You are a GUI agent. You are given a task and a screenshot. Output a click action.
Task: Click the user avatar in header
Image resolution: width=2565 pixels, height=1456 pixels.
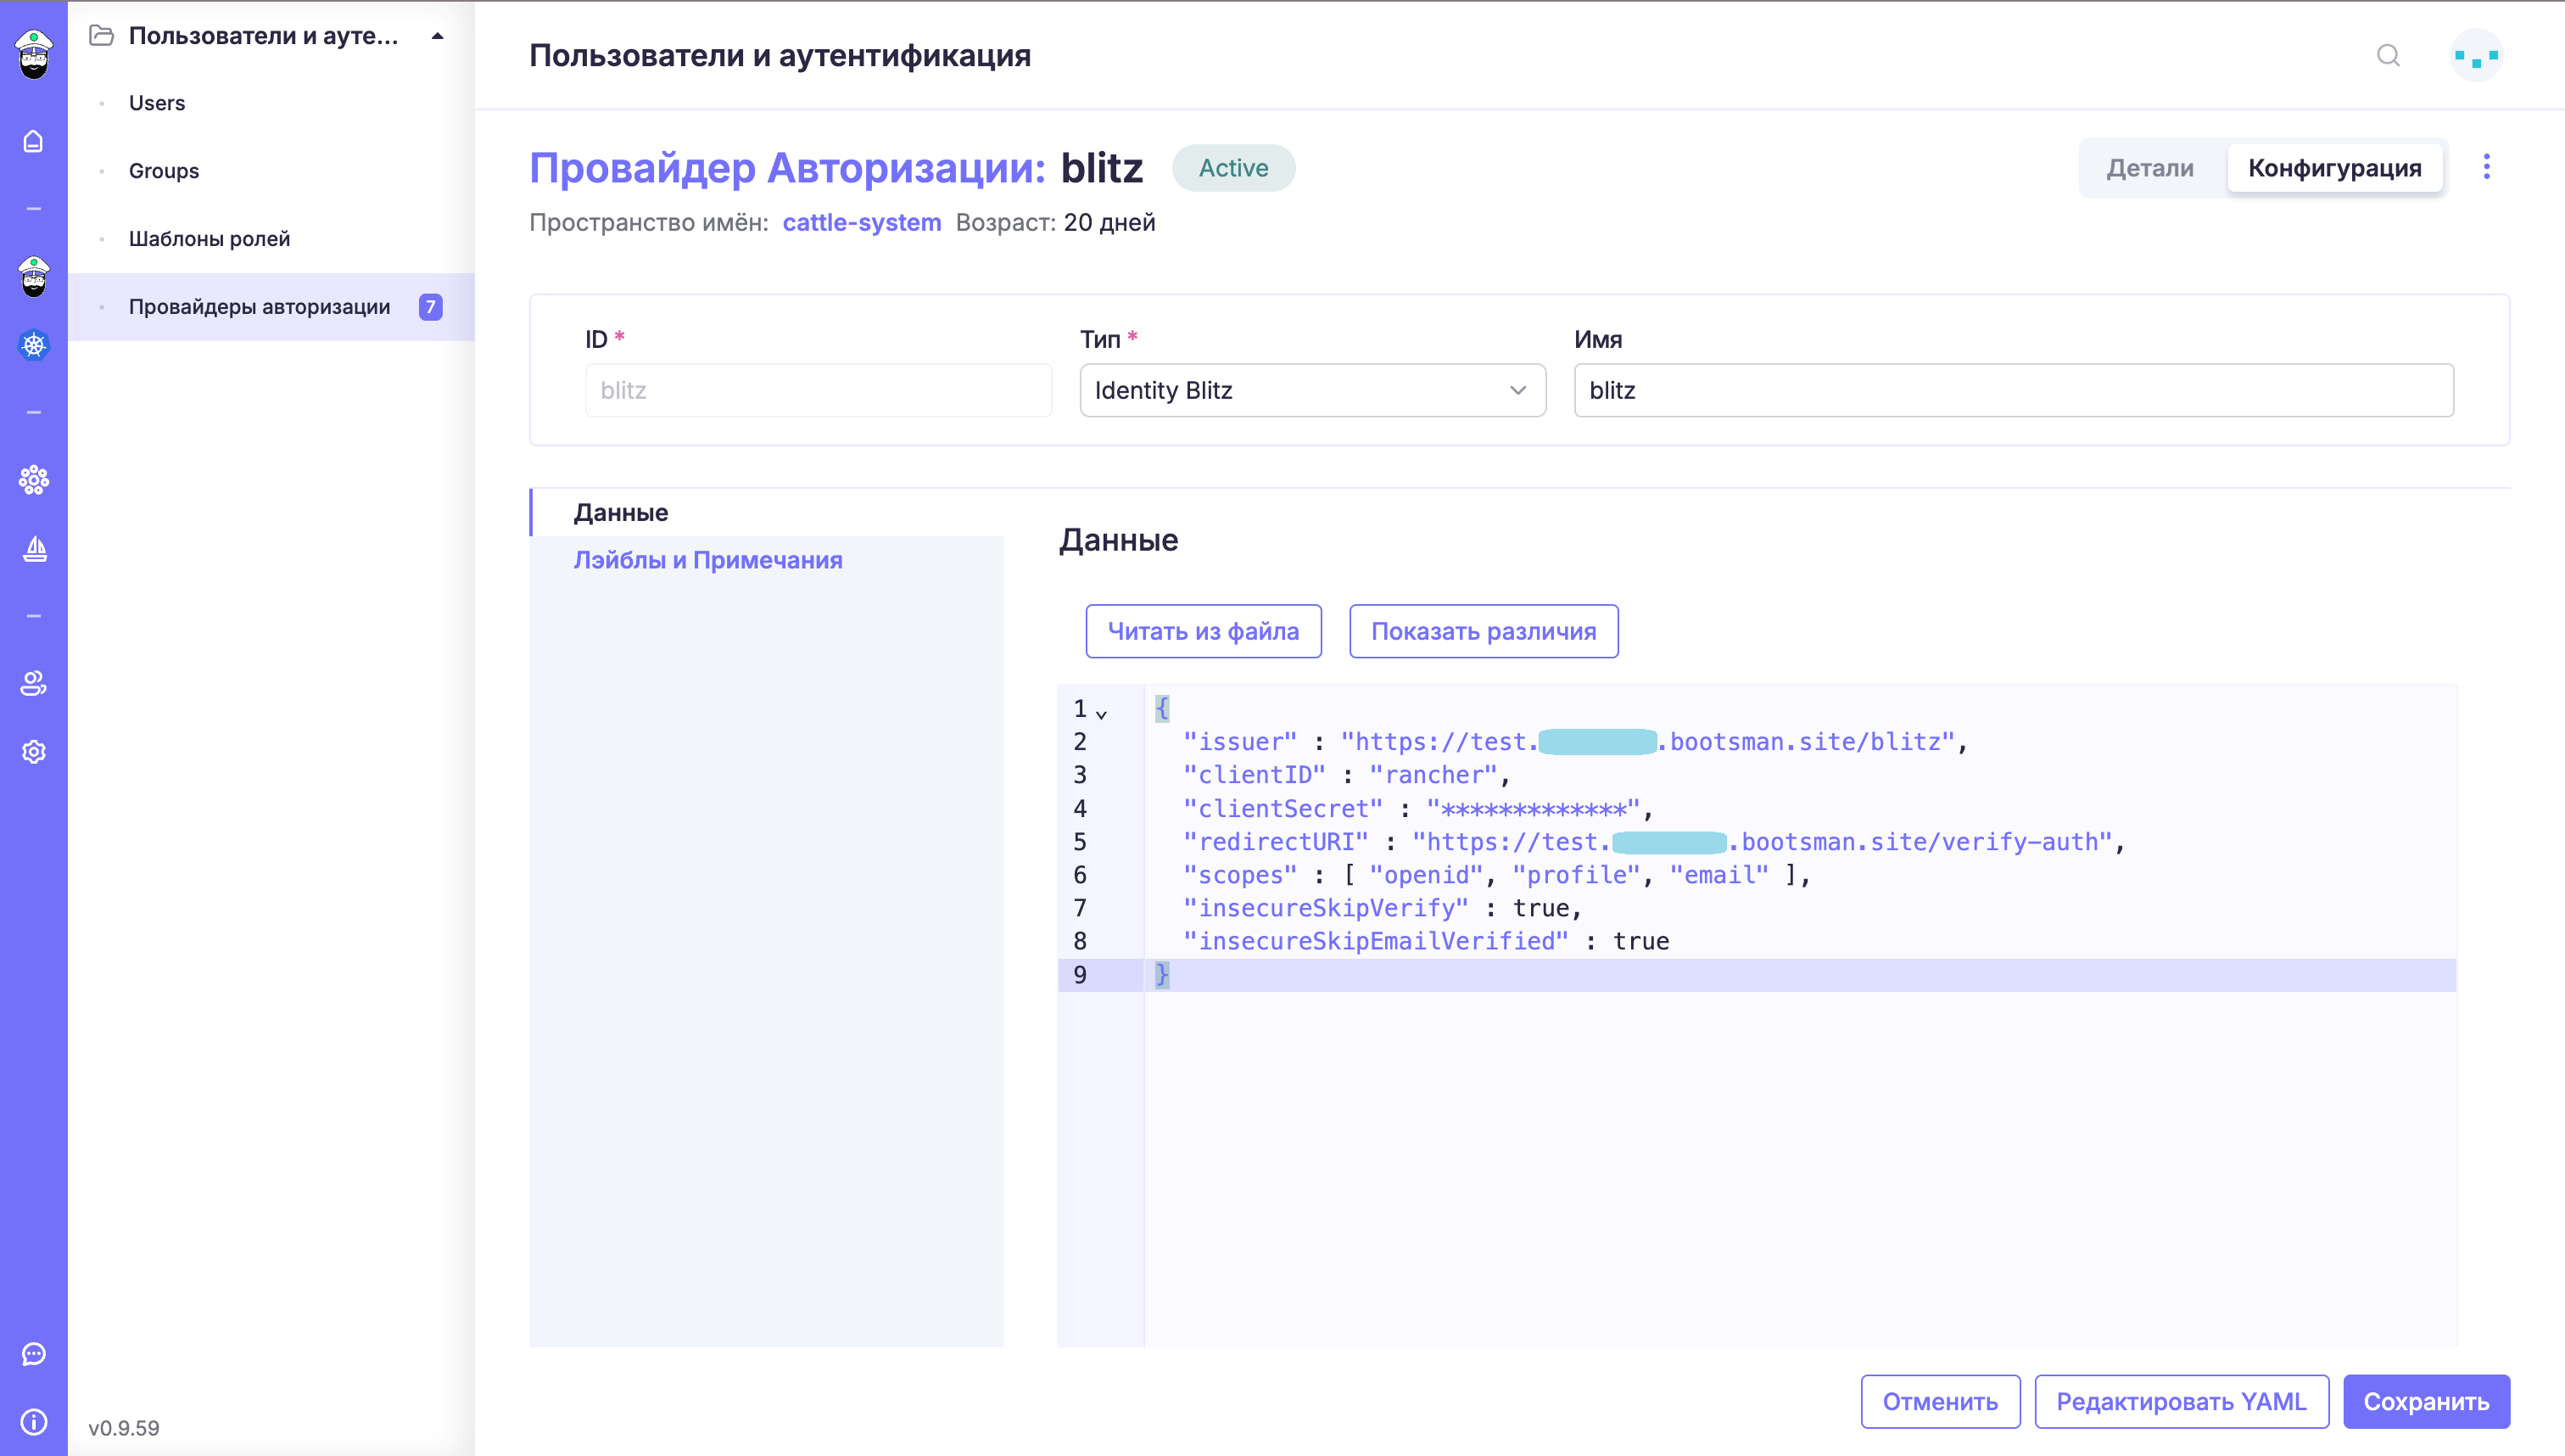(2476, 55)
